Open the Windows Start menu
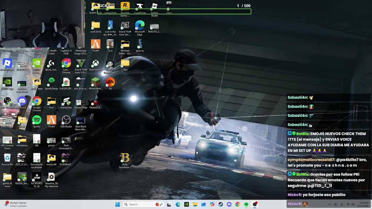 tap(117, 204)
